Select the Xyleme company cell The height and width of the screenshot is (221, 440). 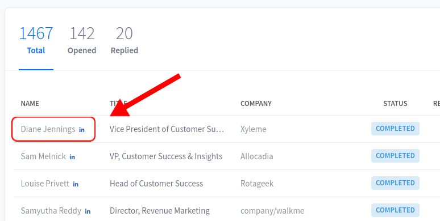pos(254,129)
